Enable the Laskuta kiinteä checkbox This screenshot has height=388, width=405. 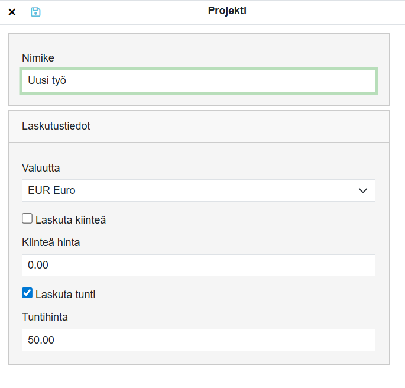pos(27,219)
